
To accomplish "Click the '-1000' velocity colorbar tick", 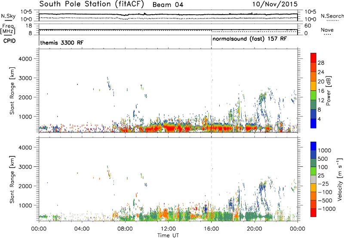I will [x=326, y=209].
